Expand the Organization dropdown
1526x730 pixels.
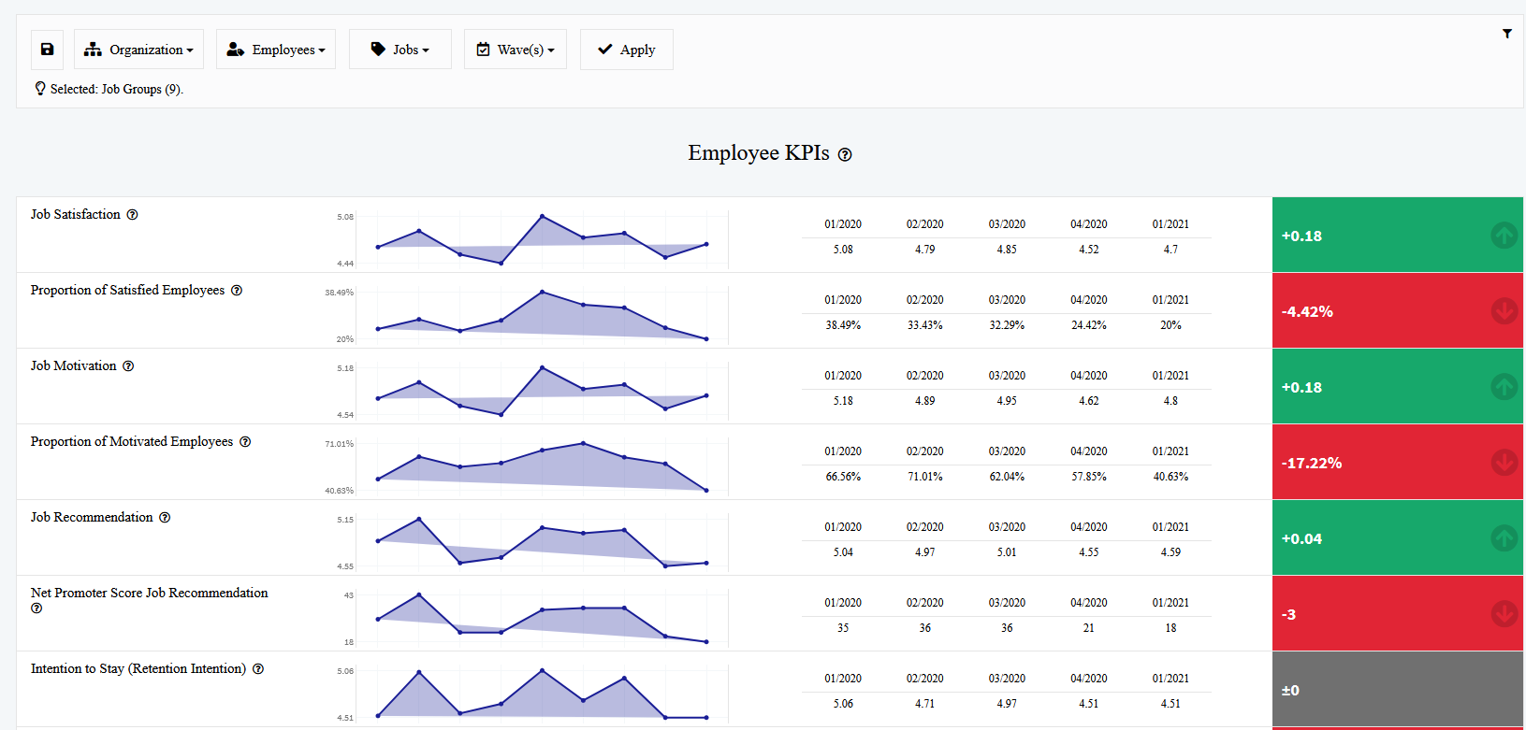[x=138, y=50]
